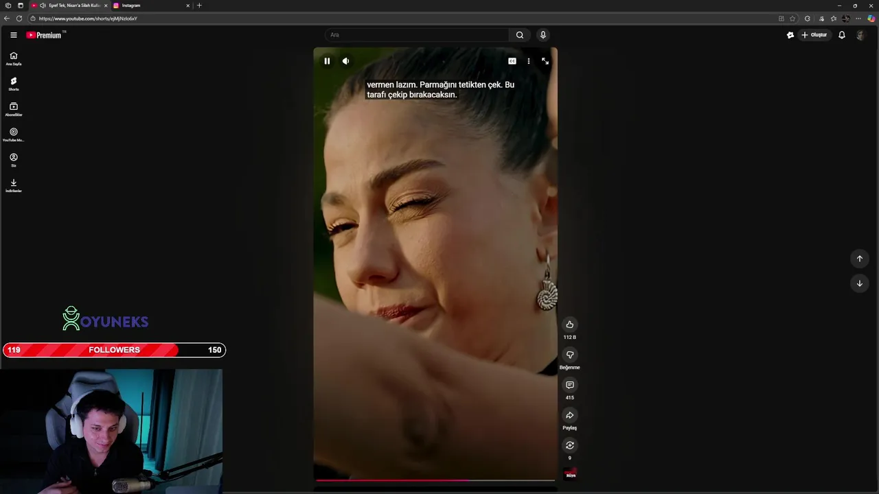
Task: Go to YouTube Premium home via logo
Action: 44,35
